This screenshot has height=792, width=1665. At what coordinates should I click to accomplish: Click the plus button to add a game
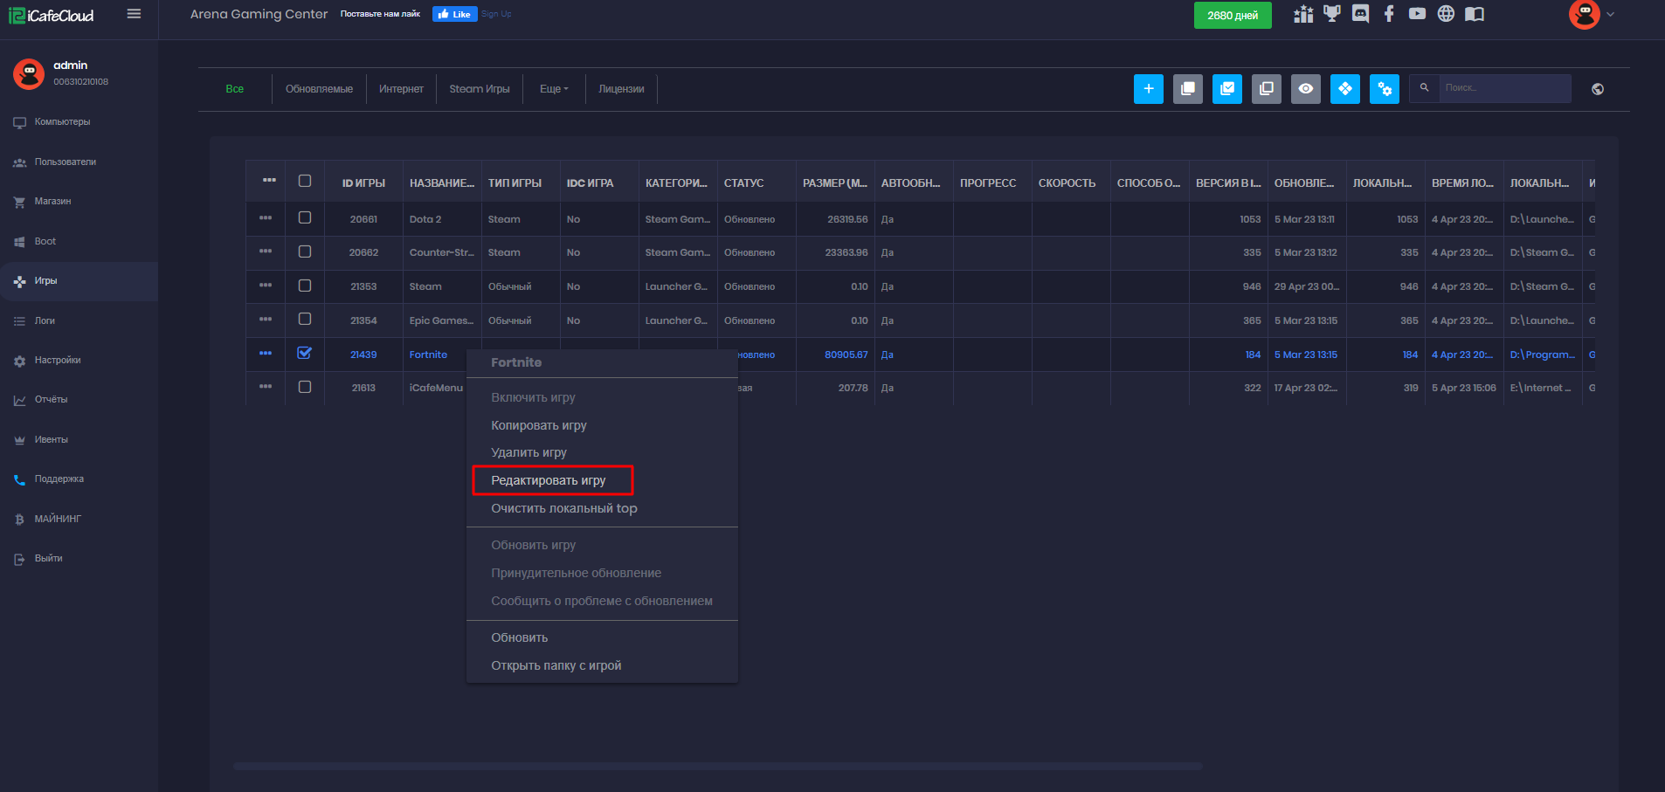[1148, 89]
